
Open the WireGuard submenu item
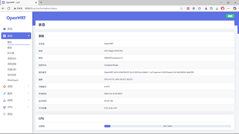click(x=13, y=80)
